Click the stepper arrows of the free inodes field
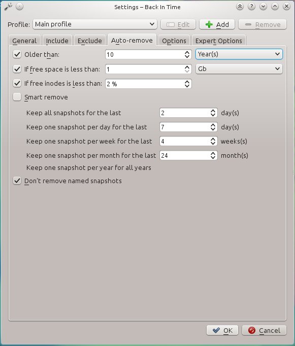Viewport: 295px width, 346px height. click(x=187, y=84)
